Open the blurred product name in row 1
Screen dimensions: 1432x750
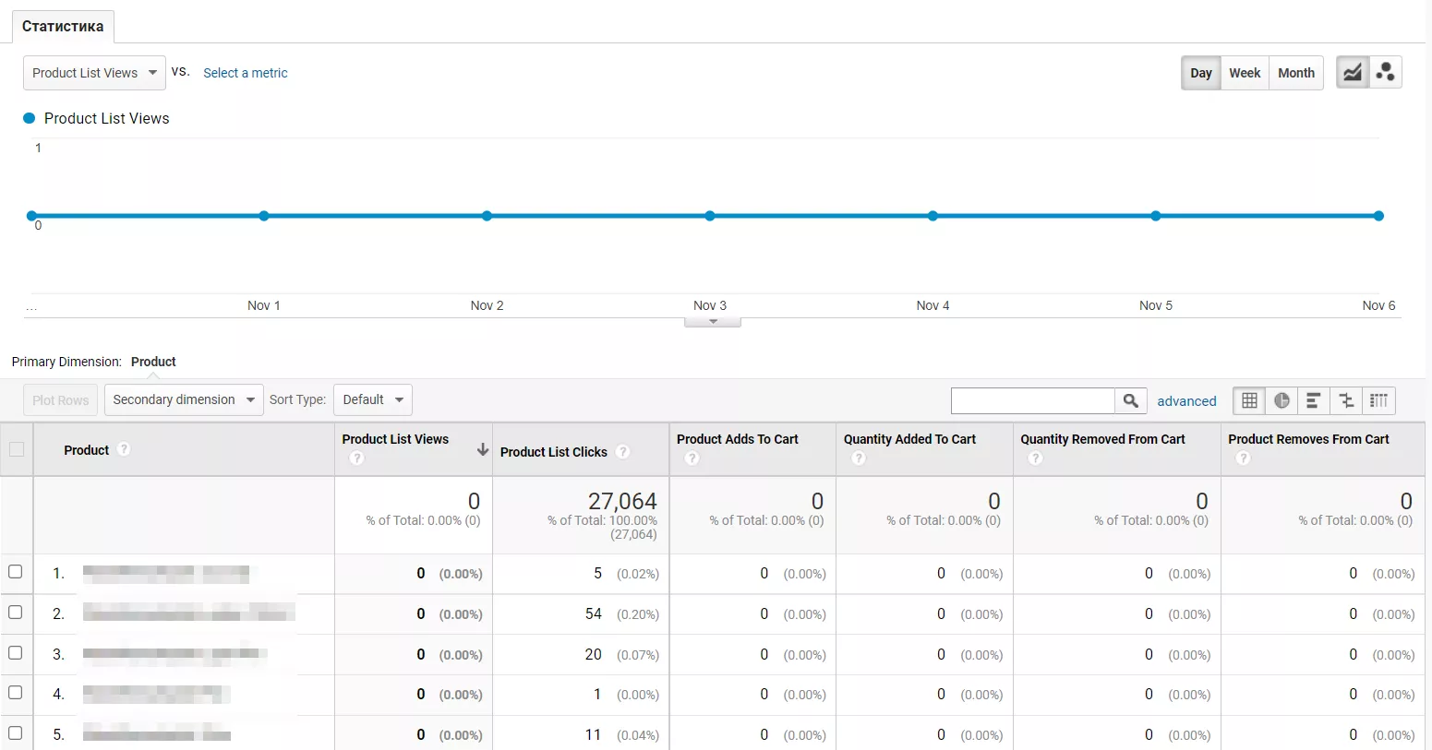tap(166, 574)
